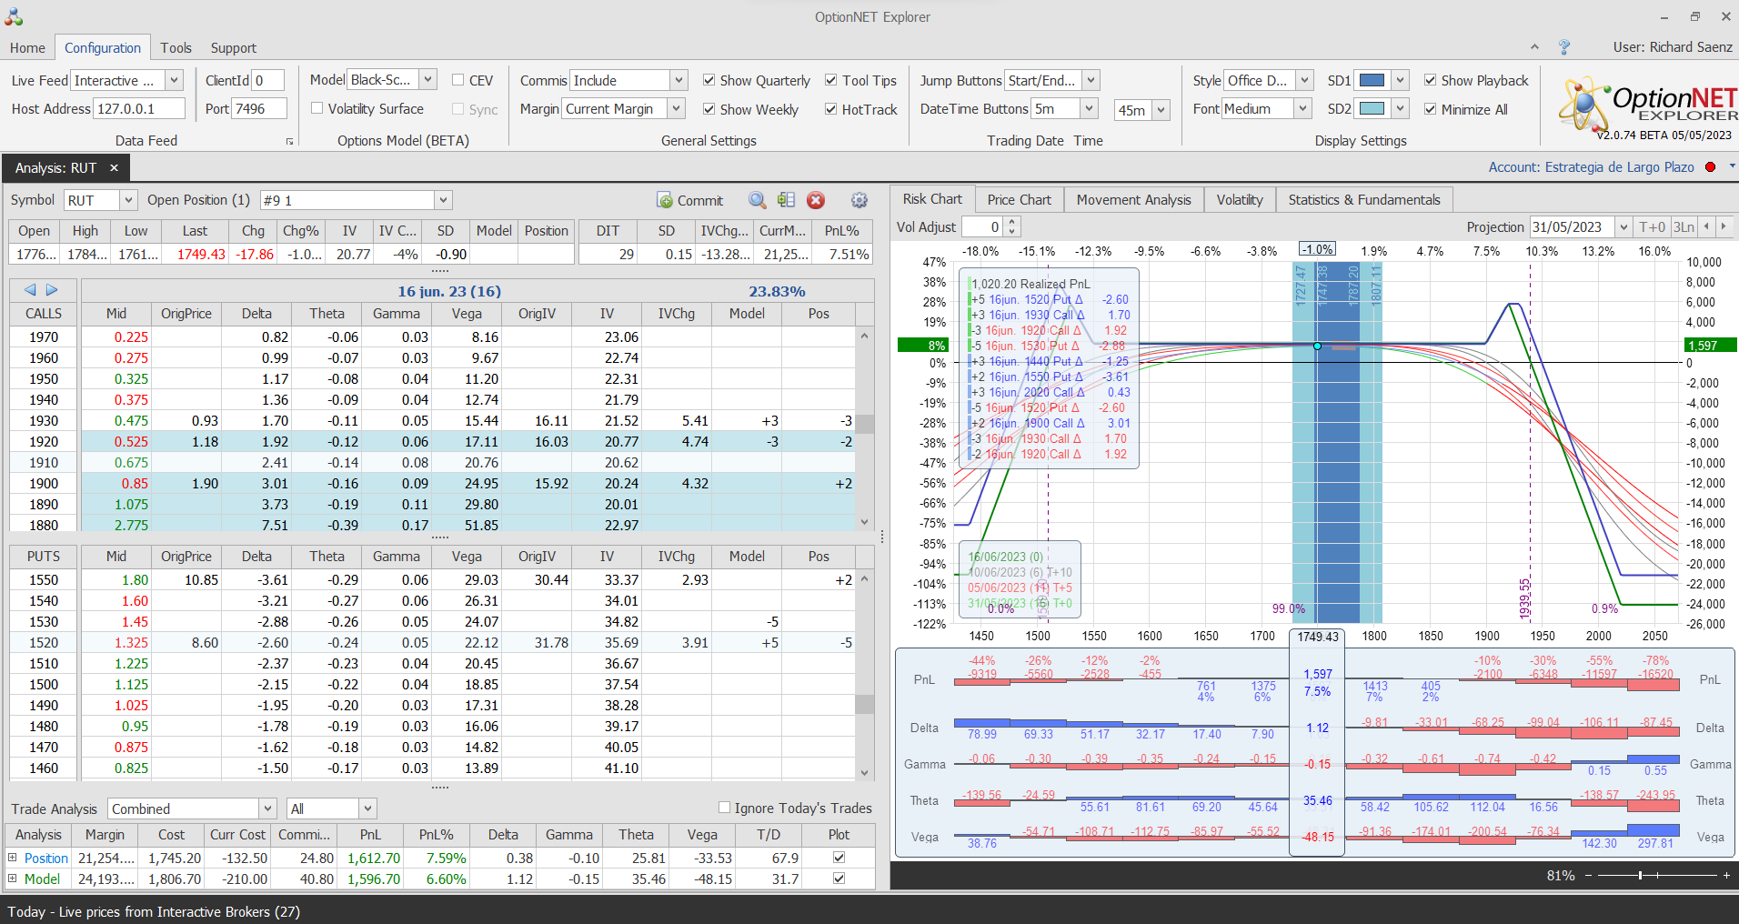This screenshot has height=924, width=1739.
Task: Check Ignore Today's Trades
Action: 724,808
